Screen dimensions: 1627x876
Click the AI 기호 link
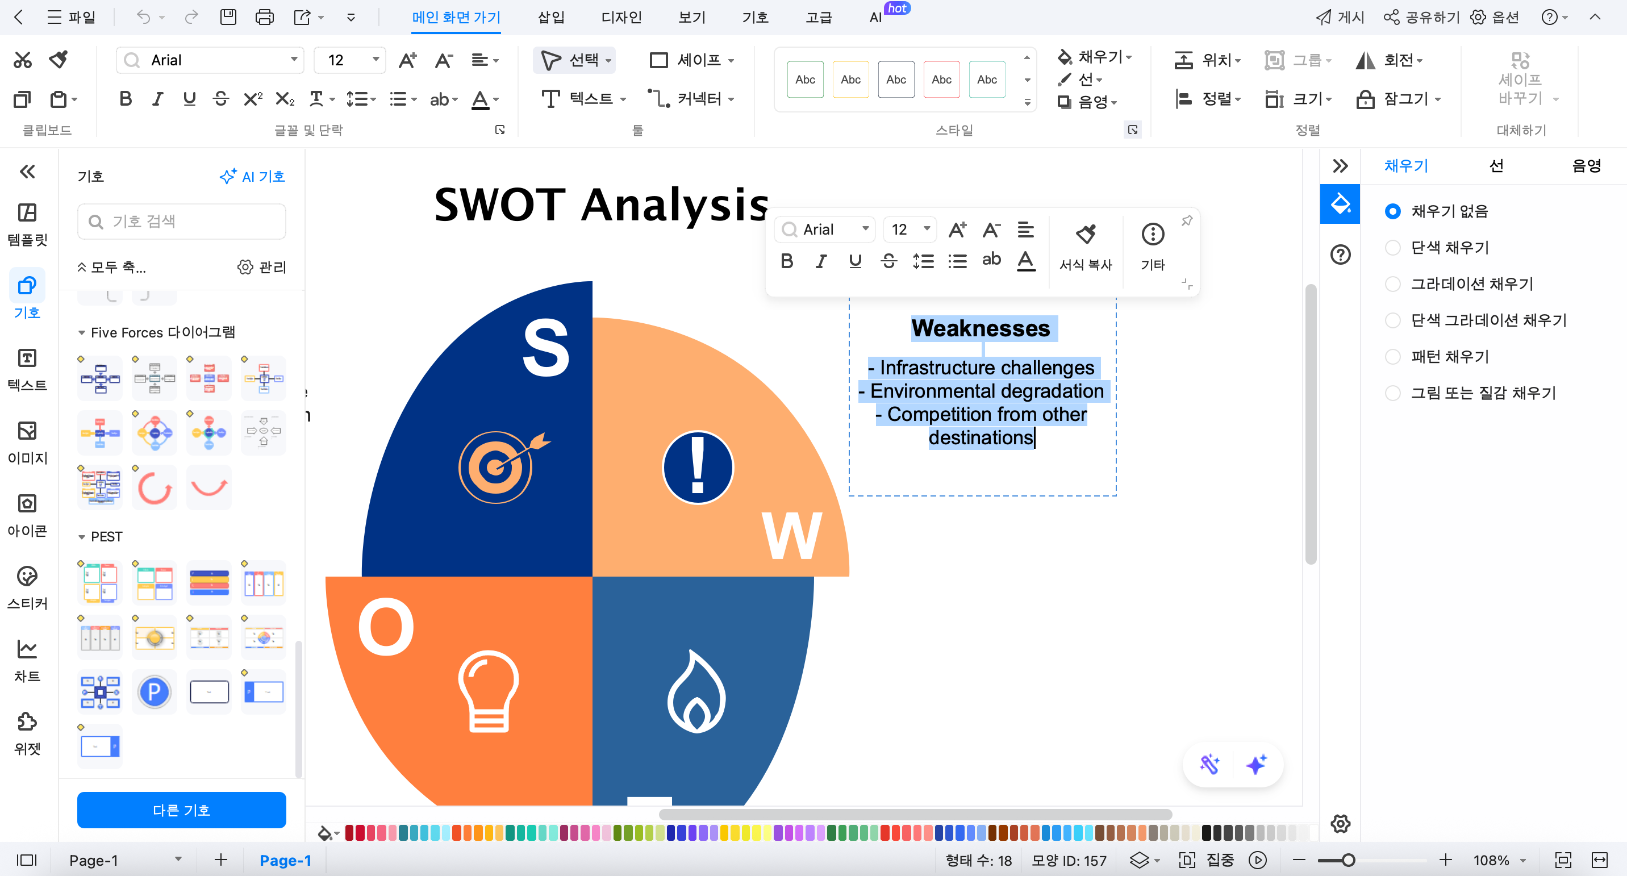tap(252, 176)
